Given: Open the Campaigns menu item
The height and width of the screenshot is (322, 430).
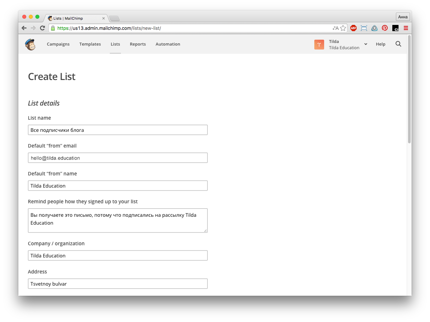Looking at the screenshot, I should [58, 44].
